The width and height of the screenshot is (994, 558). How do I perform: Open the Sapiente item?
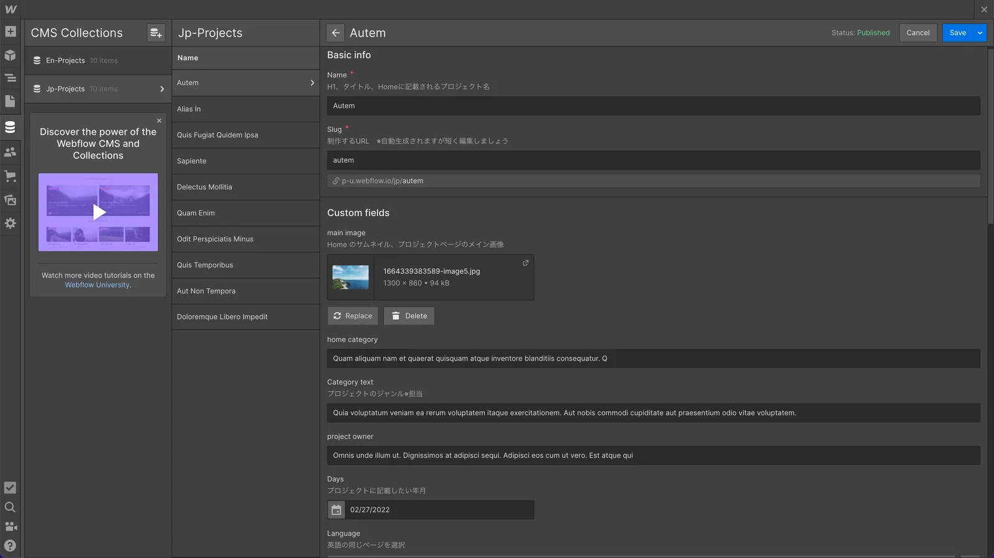(245, 161)
